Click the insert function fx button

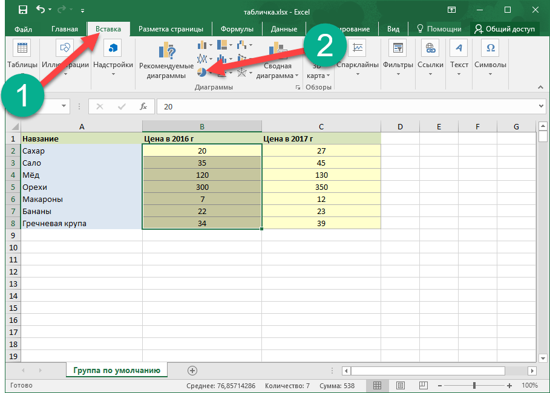pyautogui.click(x=143, y=106)
